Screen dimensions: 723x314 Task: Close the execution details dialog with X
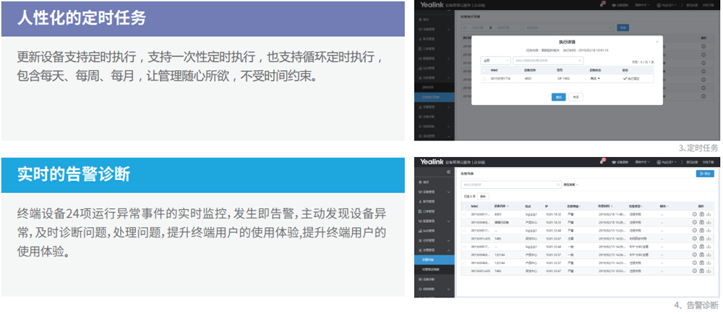point(656,41)
